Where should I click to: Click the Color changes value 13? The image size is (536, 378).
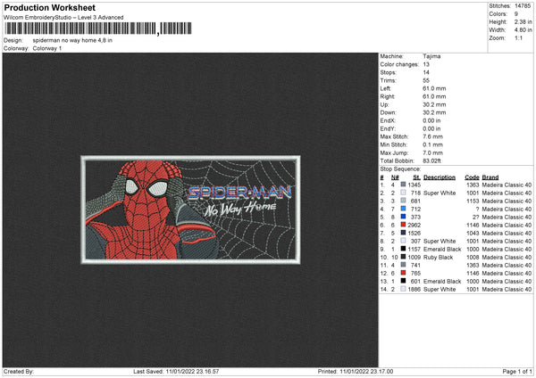(x=426, y=64)
